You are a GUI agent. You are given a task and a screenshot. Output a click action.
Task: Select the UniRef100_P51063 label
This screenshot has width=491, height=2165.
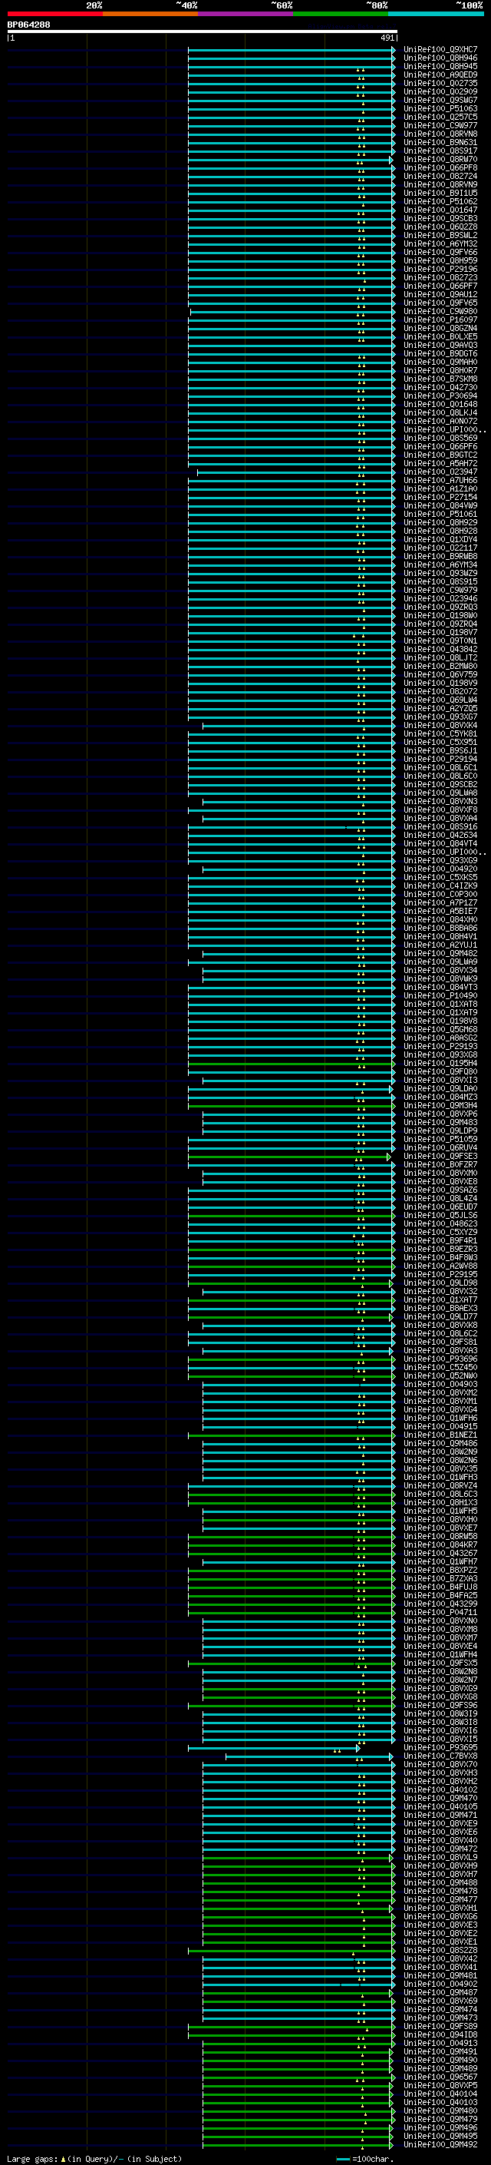(440, 108)
